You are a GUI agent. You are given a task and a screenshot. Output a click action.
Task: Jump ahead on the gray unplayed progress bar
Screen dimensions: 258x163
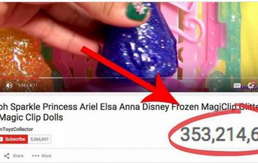[148, 78]
